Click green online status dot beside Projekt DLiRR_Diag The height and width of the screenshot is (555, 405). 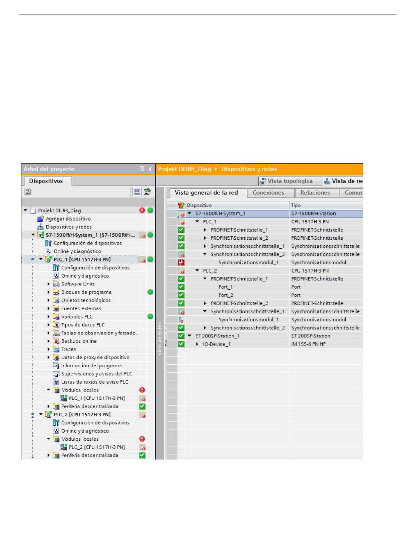pos(150,210)
